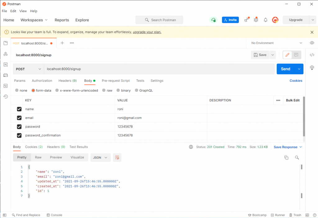Open the Environments sidebar icon

tap(6, 65)
